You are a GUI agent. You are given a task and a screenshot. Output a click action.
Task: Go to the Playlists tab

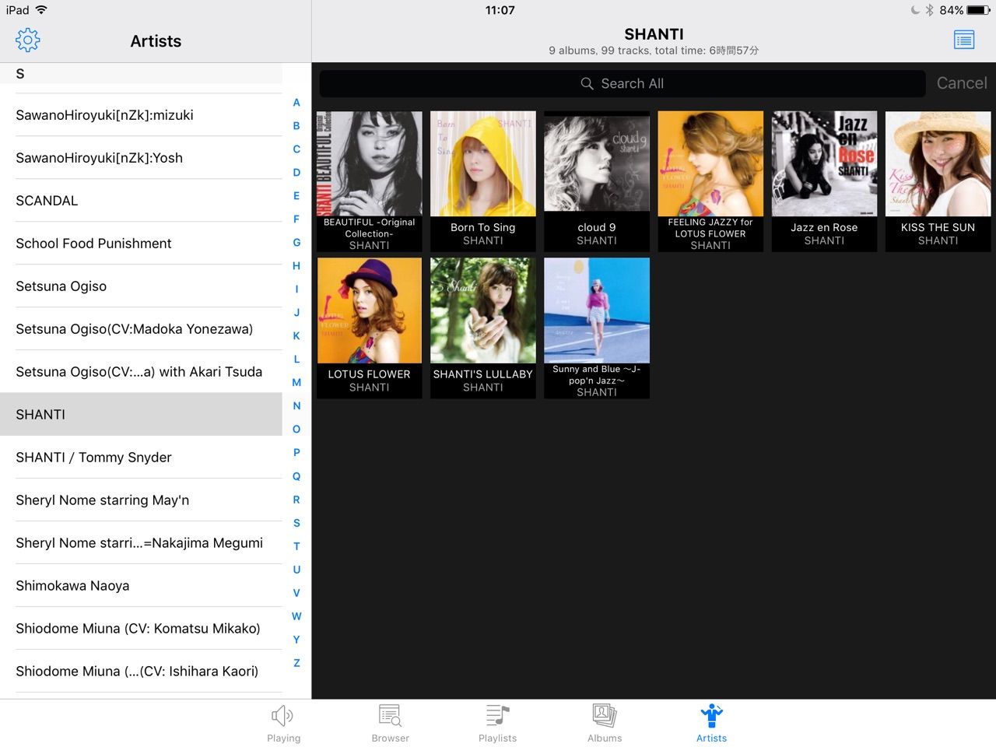pos(497,724)
